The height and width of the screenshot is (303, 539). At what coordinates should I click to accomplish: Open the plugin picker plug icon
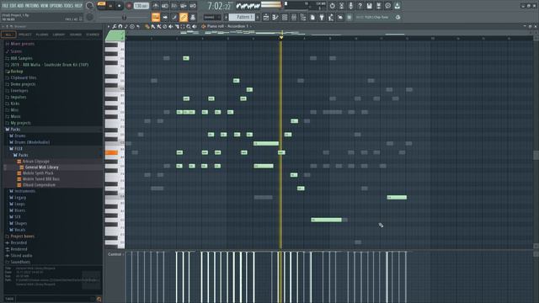coord(322,17)
